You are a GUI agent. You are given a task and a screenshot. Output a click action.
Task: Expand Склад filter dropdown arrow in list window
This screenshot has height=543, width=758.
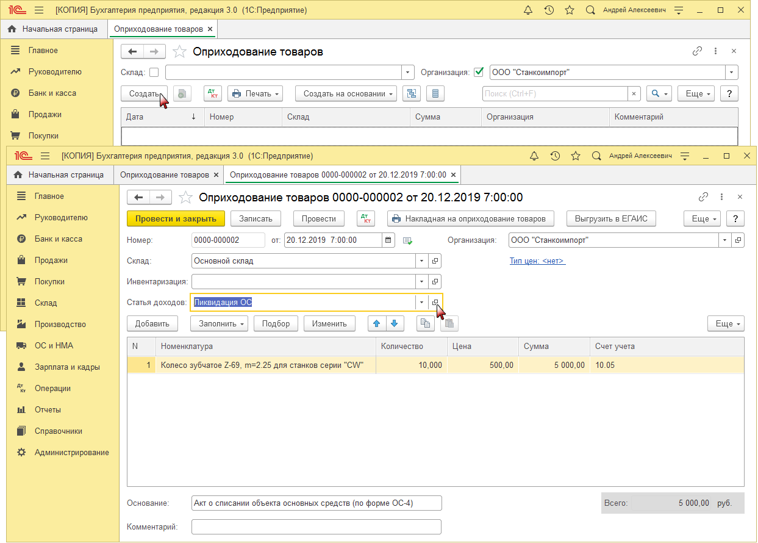(408, 72)
